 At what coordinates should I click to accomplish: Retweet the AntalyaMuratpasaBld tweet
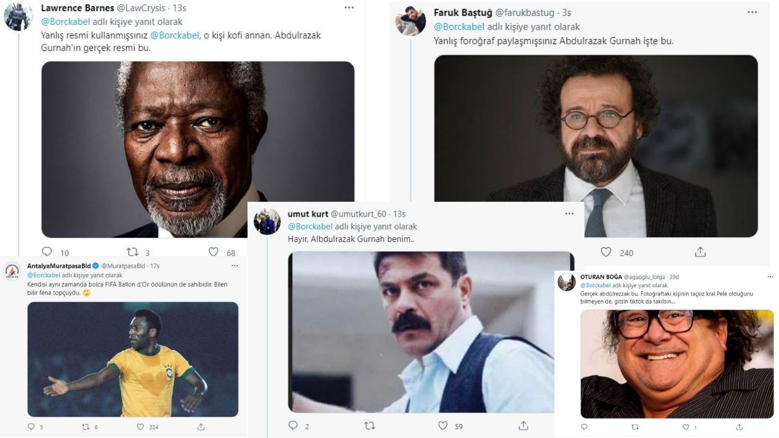pyautogui.click(x=86, y=427)
